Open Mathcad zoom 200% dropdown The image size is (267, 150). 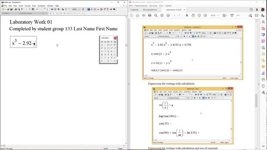point(79,9)
